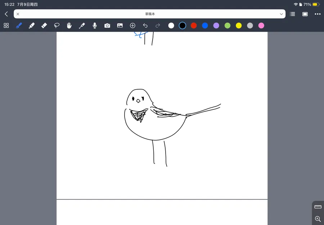The image size is (324, 225).
Task: Select the Highlighter tool
Action: (x=32, y=26)
